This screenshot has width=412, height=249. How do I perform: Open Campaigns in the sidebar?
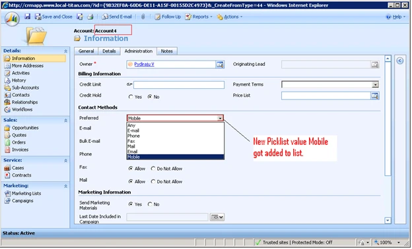tap(19, 201)
